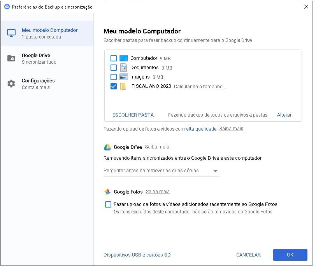Click the yellow !FISCAL ANO 2020 folder icon
Screen dimensions: 316x267
click(x=123, y=87)
